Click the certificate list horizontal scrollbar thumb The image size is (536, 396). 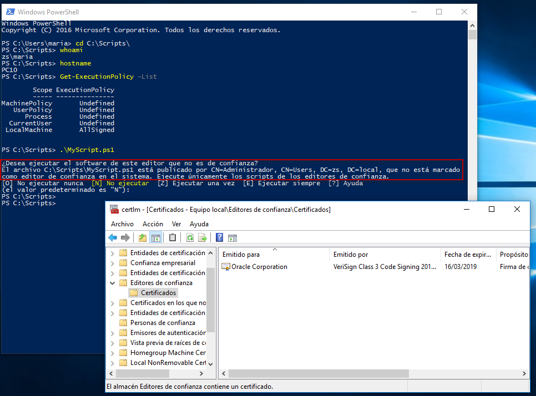318,373
